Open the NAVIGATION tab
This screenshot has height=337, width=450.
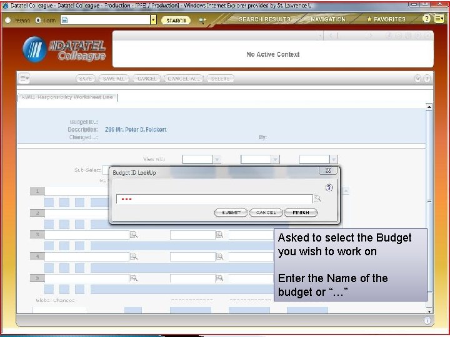pos(328,19)
